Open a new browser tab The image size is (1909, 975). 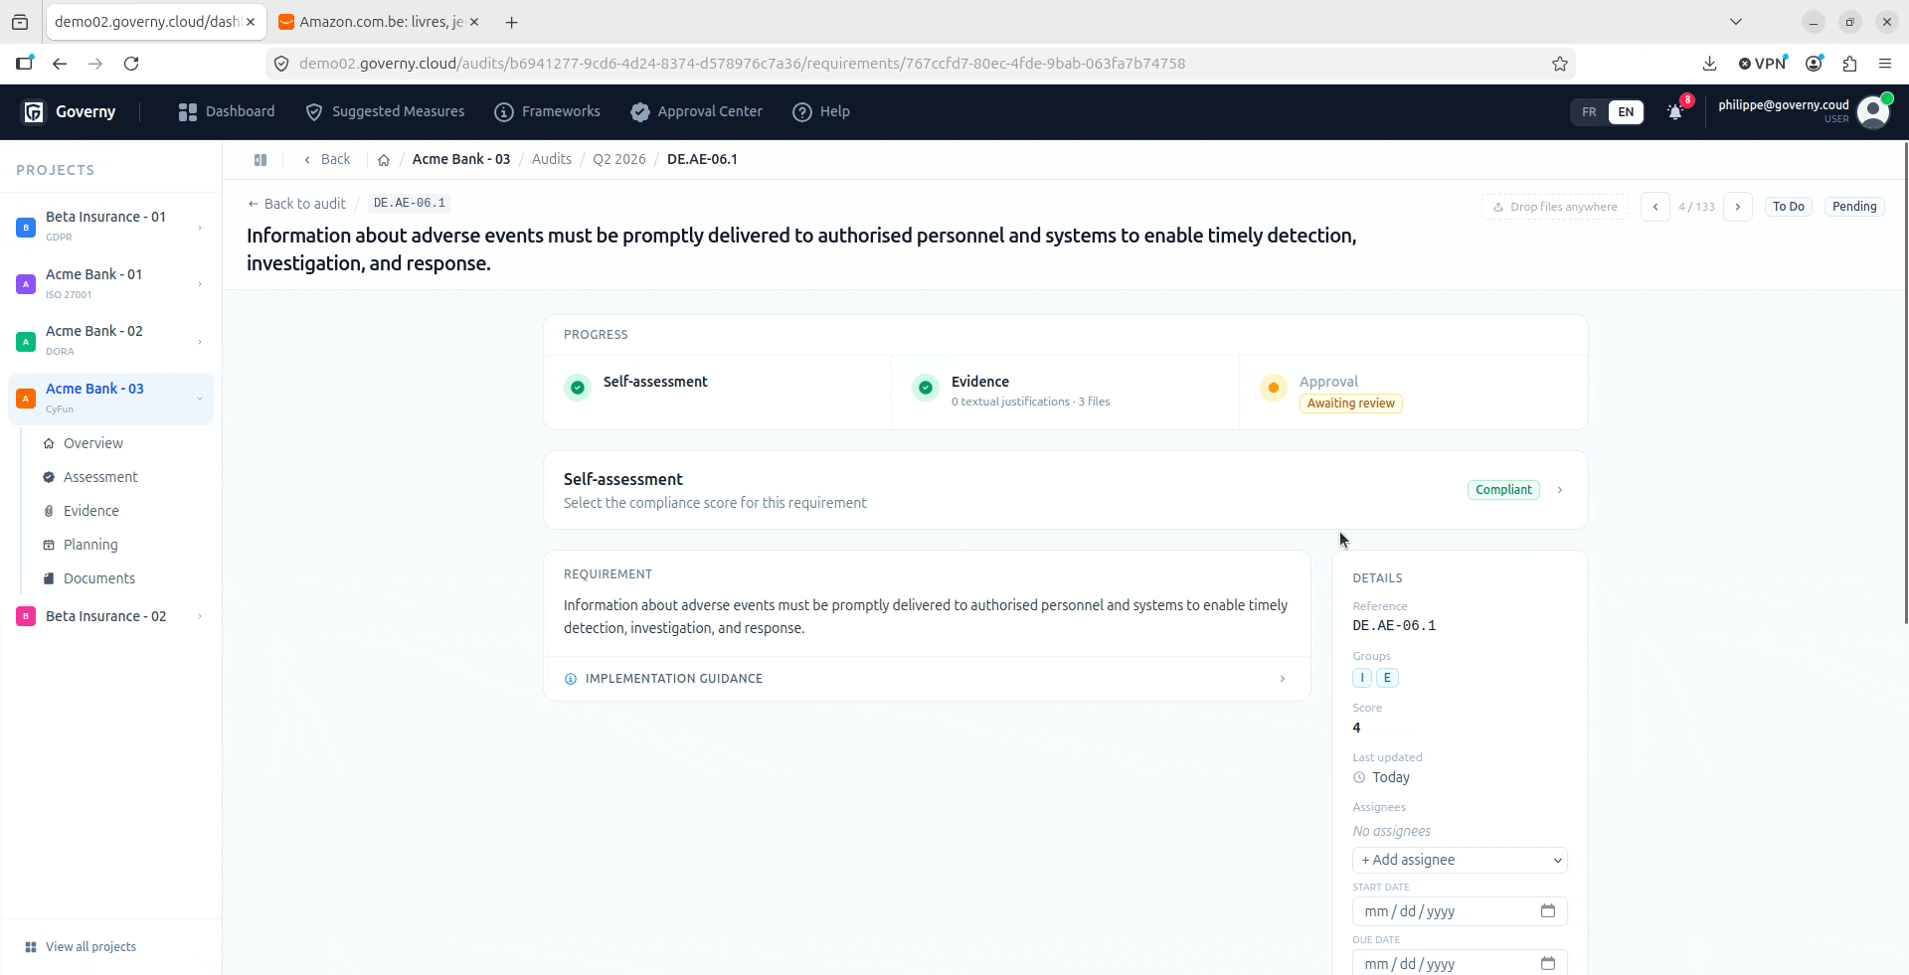pyautogui.click(x=511, y=22)
